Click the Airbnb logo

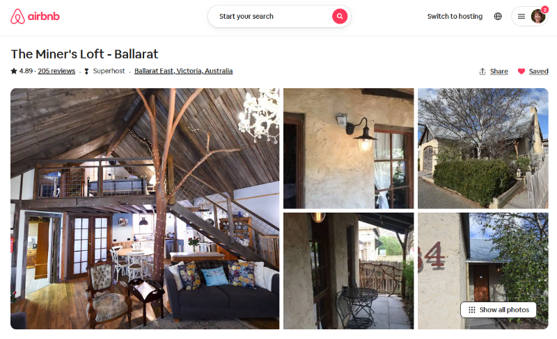coord(35,16)
